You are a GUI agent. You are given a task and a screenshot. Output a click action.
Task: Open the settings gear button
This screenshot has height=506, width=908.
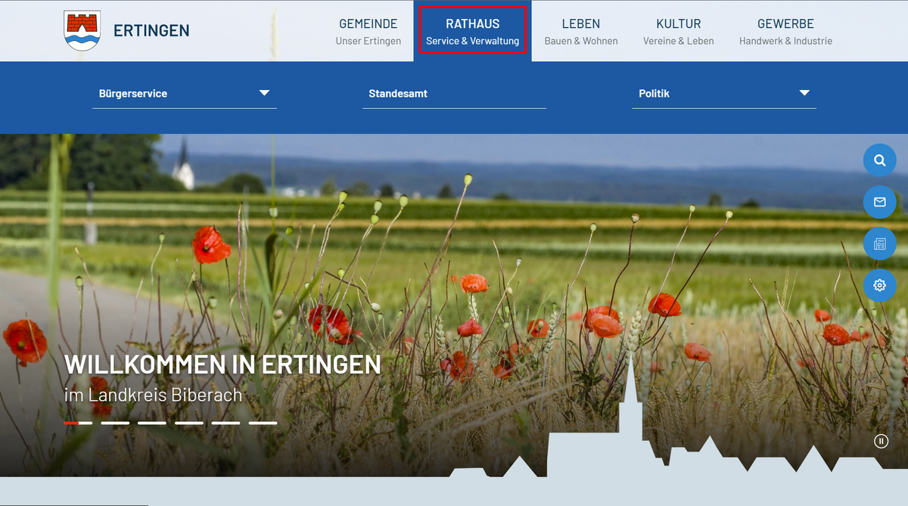coord(879,285)
